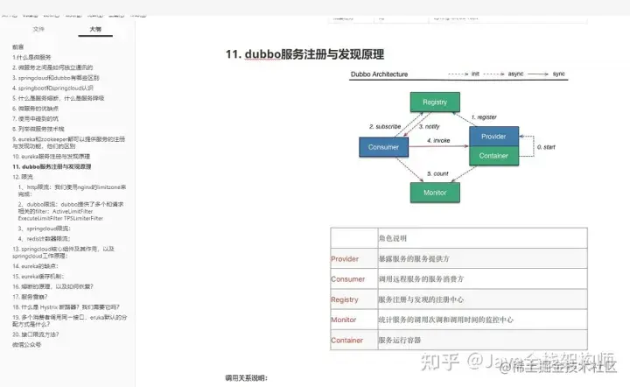Jump to 3. springcloud和dubbo有哪些区别
Screen dimensions: 630x387
55,78
